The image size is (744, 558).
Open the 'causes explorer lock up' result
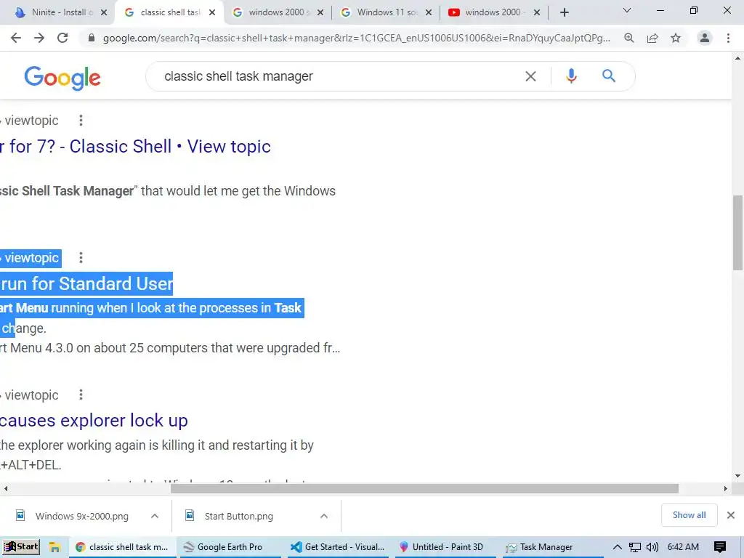click(94, 421)
